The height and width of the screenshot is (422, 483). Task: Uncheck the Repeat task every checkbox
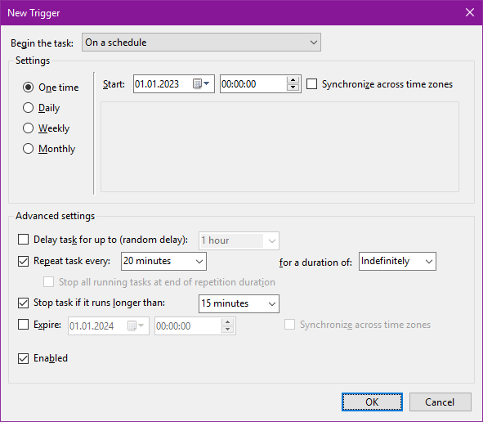click(x=23, y=261)
